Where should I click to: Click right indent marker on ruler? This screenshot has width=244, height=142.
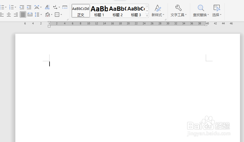206,24
